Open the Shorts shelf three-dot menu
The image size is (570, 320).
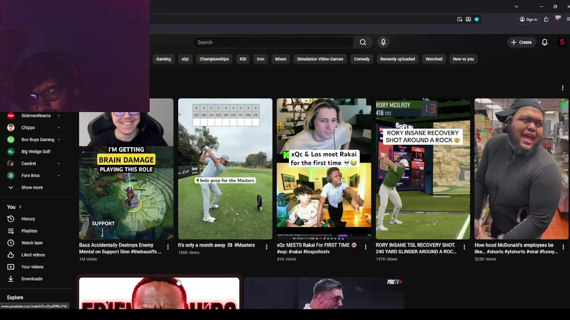click(x=562, y=88)
